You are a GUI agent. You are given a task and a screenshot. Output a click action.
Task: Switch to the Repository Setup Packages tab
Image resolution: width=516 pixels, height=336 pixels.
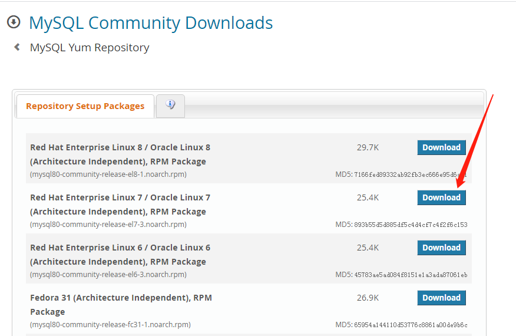pos(85,106)
